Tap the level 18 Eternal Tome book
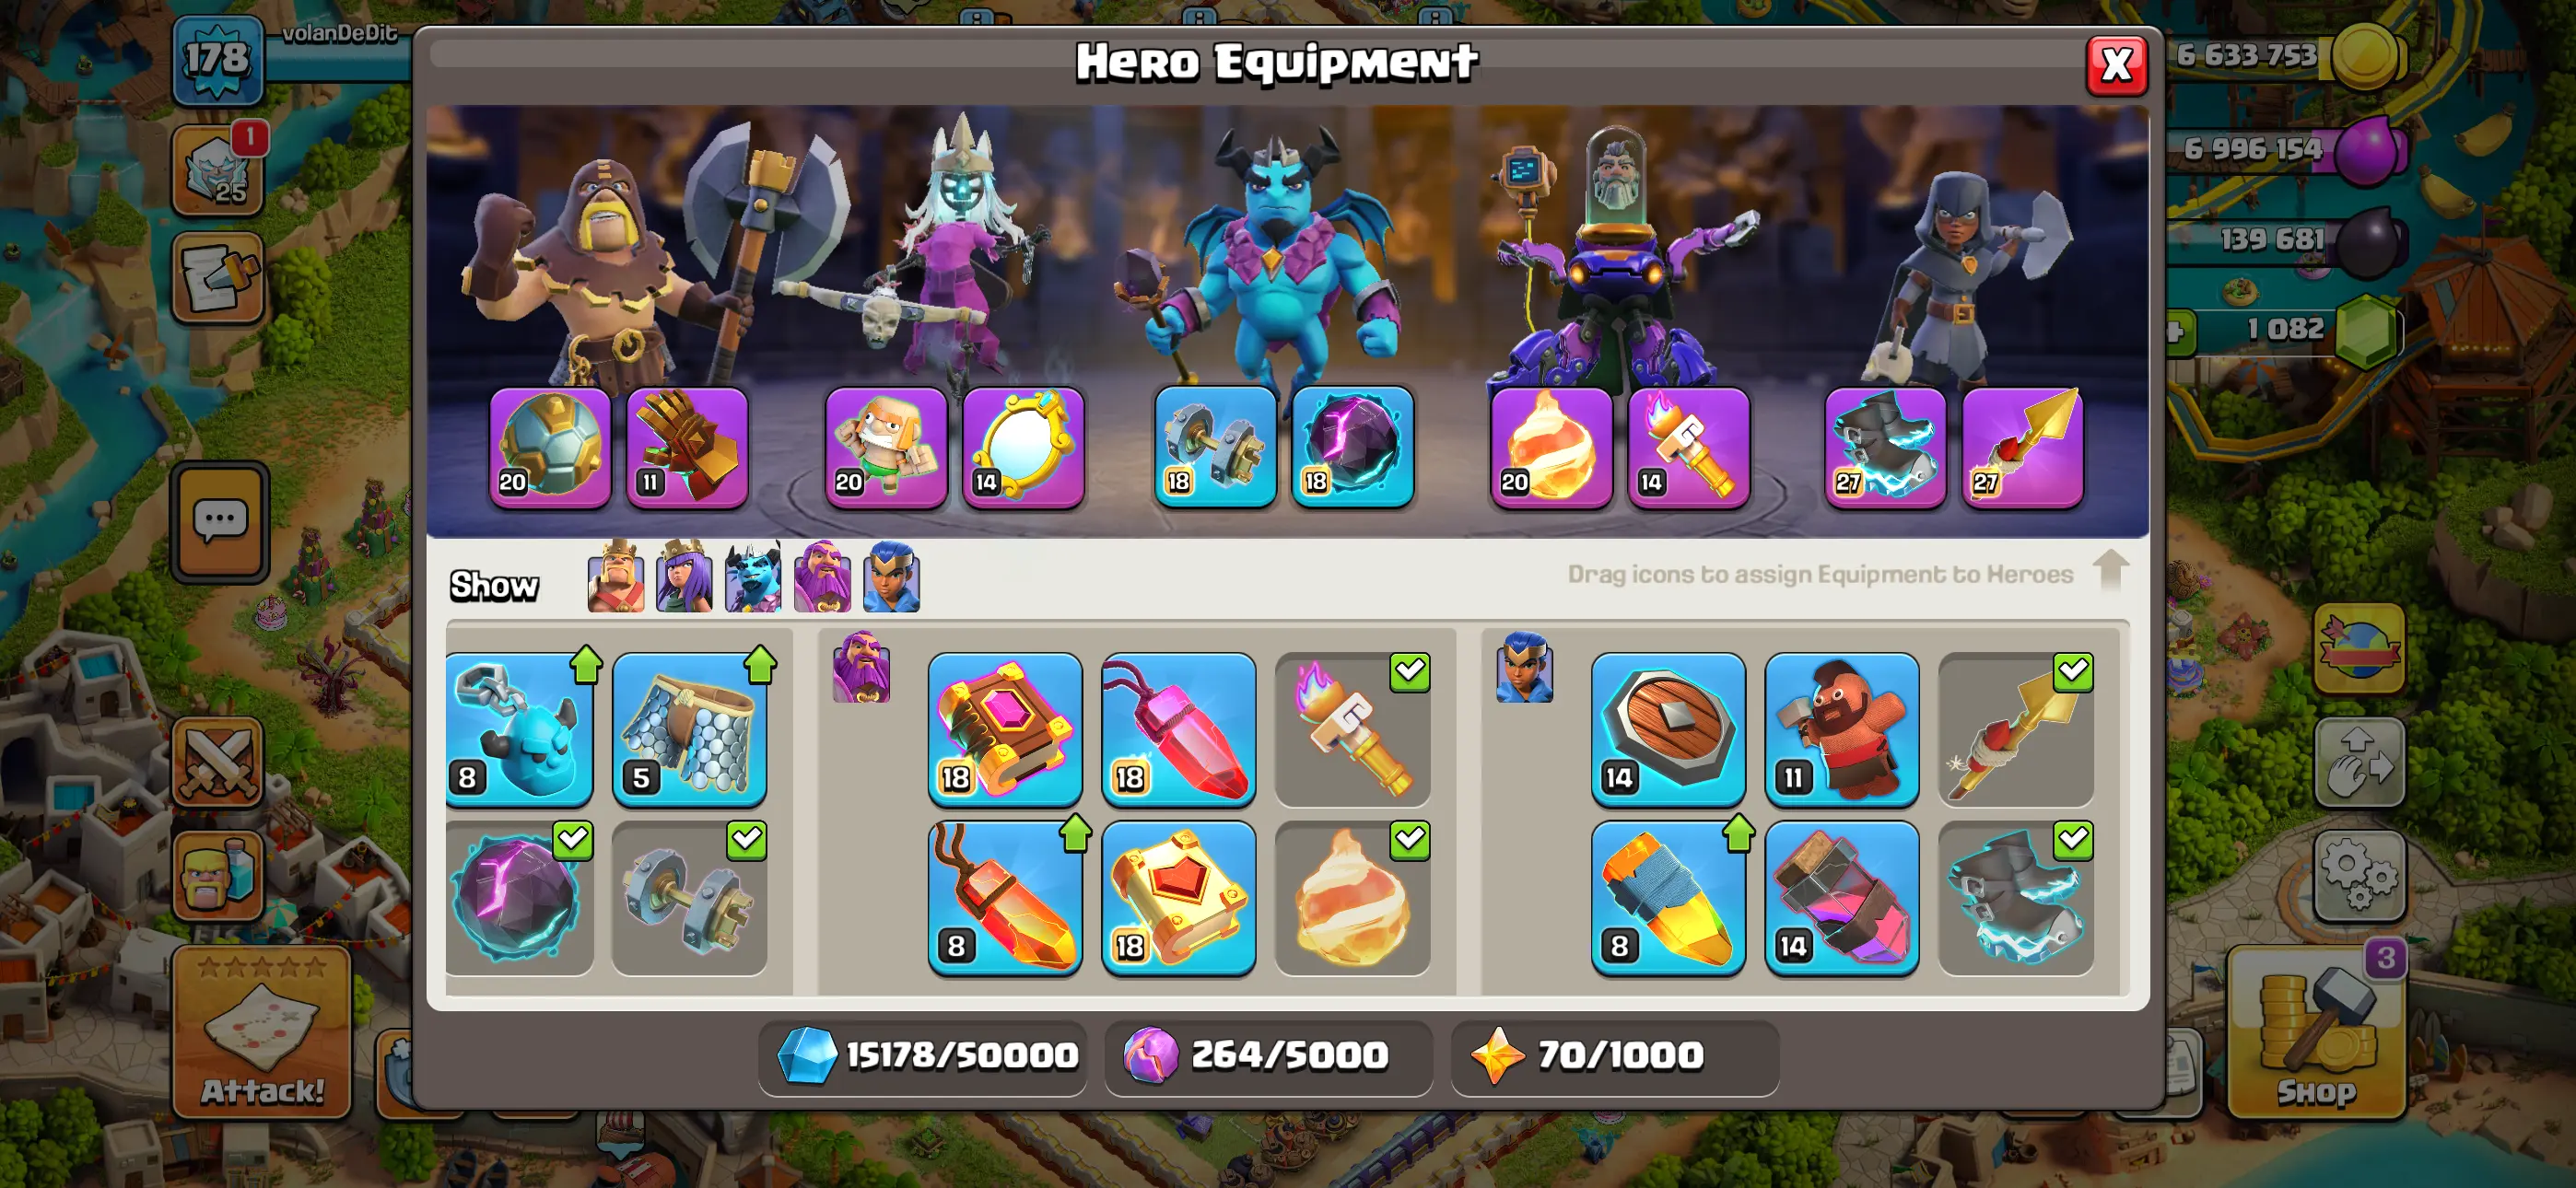Image resolution: width=2576 pixels, height=1188 pixels. (x=1005, y=729)
